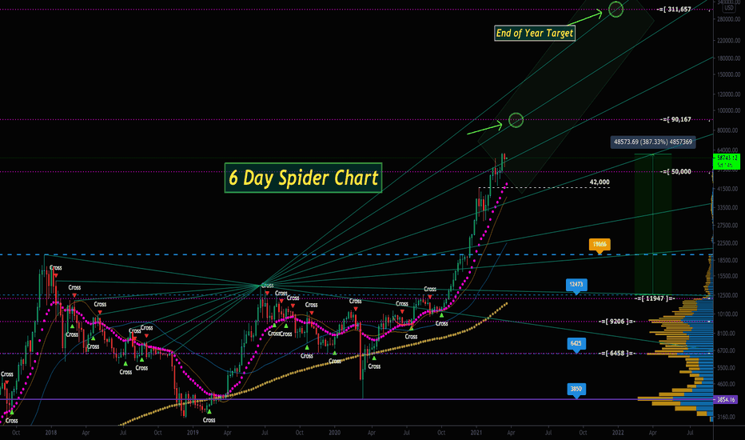Viewport: 745px width, 440px height.
Task: Select the green circle at the 311,657 target
Action: click(616, 9)
